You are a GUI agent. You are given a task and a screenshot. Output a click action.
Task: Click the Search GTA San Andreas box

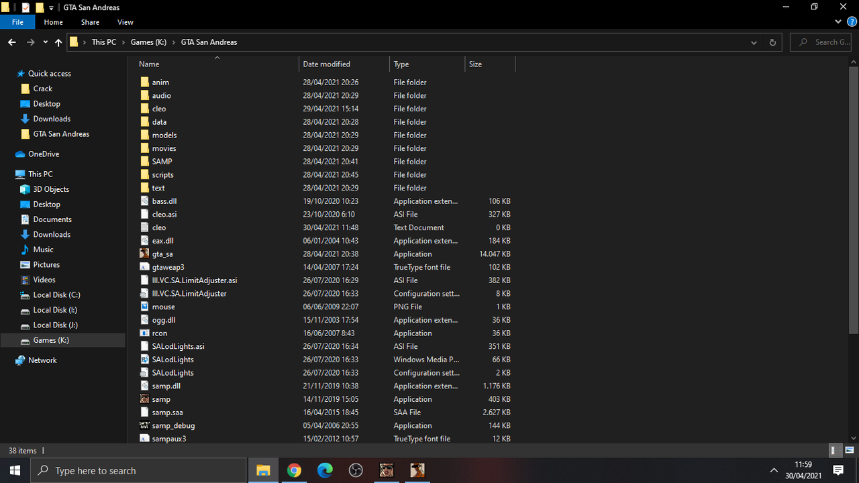[x=822, y=42]
